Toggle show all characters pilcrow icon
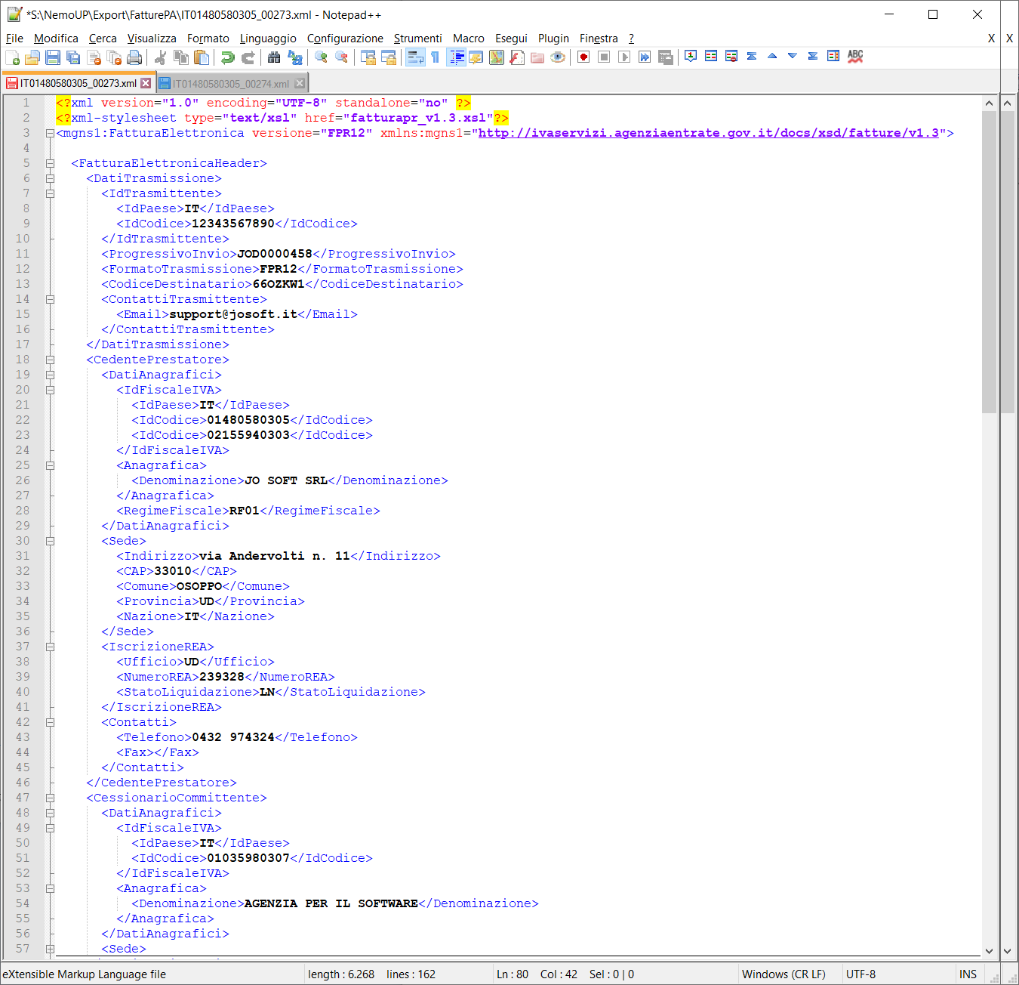1019x985 pixels. 435,57
